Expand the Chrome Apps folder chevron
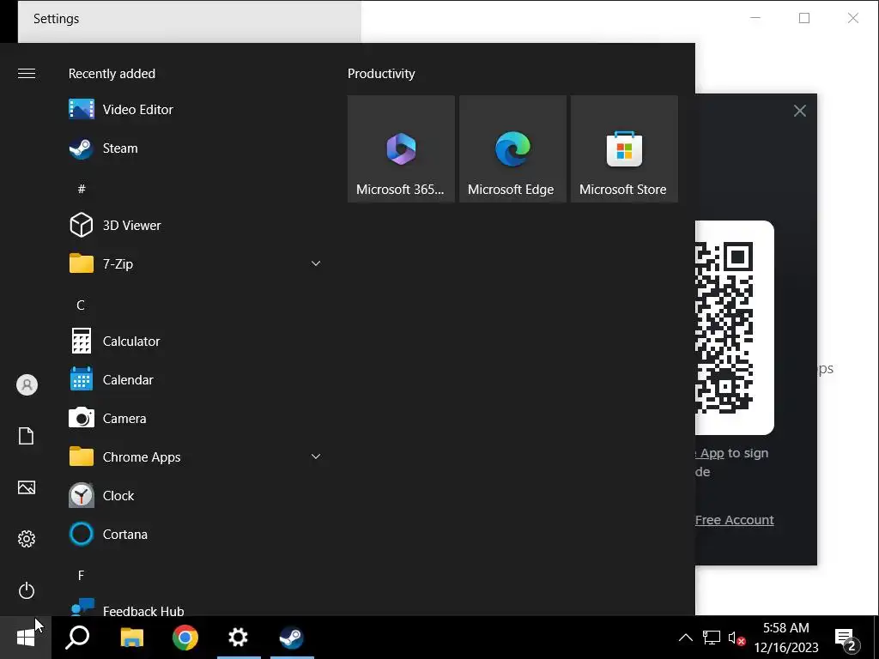This screenshot has height=659, width=879. pos(316,456)
